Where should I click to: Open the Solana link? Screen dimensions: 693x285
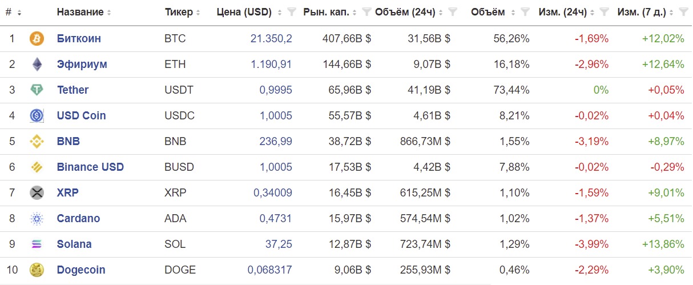click(74, 244)
